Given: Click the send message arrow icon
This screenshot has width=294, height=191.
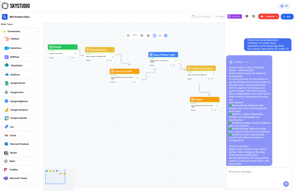Looking at the screenshot, I should click(286, 184).
